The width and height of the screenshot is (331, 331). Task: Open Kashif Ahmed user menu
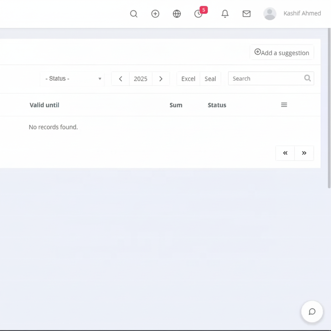pyautogui.click(x=302, y=13)
